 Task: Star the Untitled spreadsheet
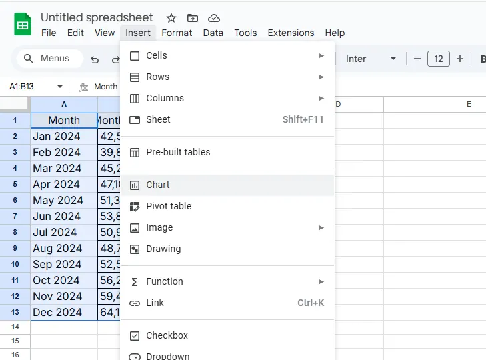tap(171, 18)
